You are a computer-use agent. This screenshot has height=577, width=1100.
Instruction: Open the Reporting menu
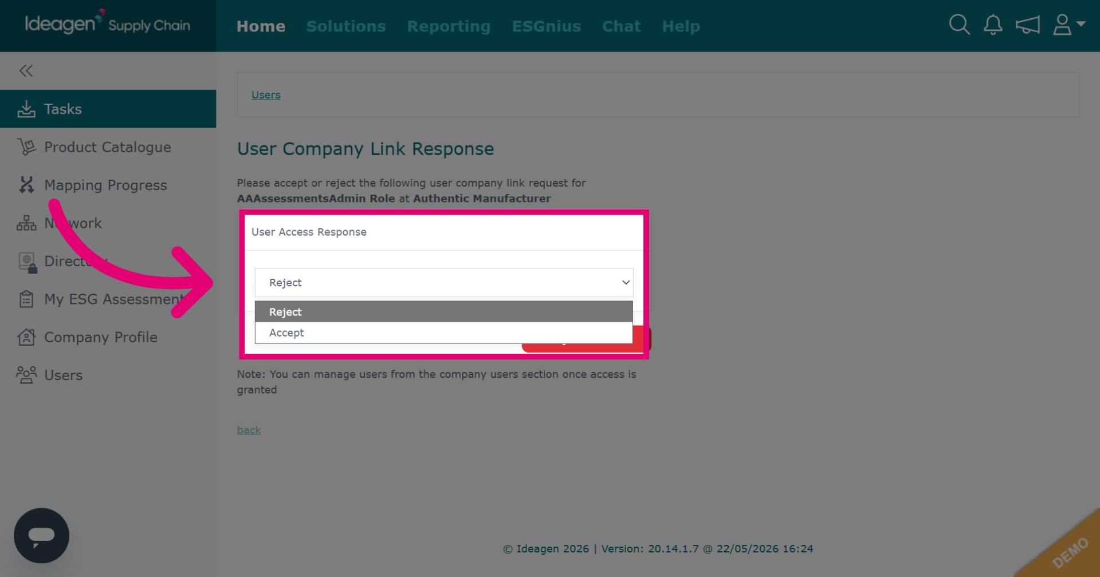449,26
